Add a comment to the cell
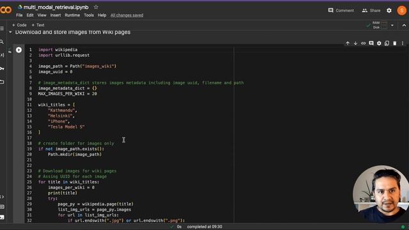Image resolution: width=409 pixels, height=230 pixels. (x=371, y=43)
